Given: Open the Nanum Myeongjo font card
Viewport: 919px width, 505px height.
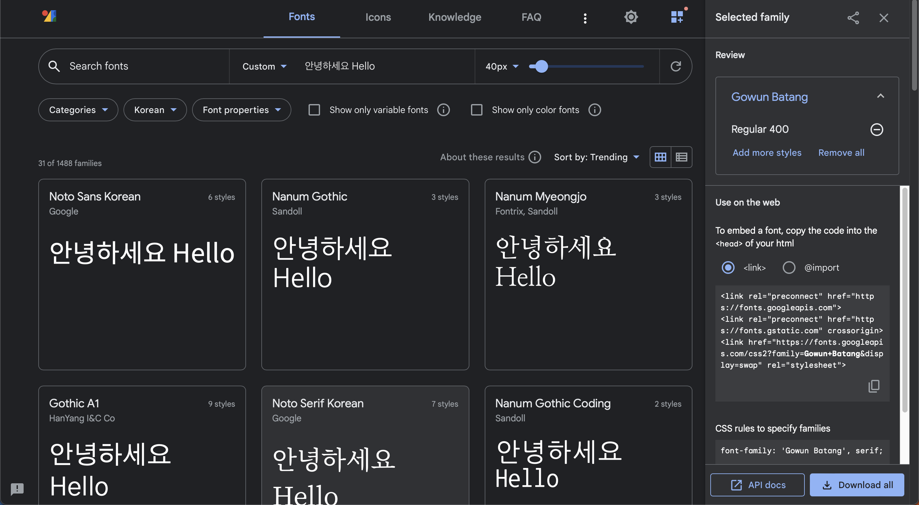Looking at the screenshot, I should tap(588, 275).
